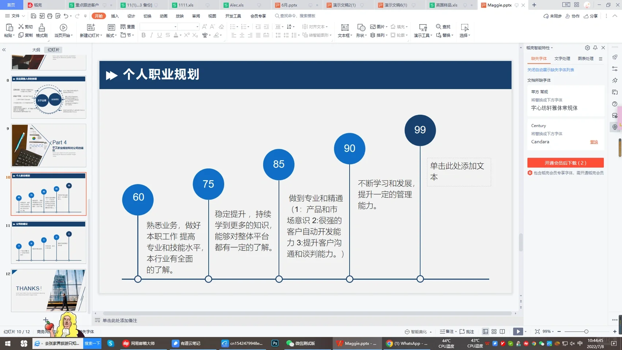This screenshot has height=350, width=622.
Task: Toggle bold formatting
Action: tap(144, 35)
